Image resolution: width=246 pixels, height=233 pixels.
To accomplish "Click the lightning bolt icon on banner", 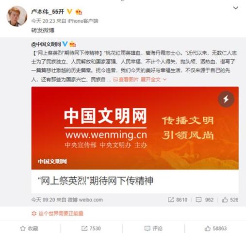I will pos(226,99).
